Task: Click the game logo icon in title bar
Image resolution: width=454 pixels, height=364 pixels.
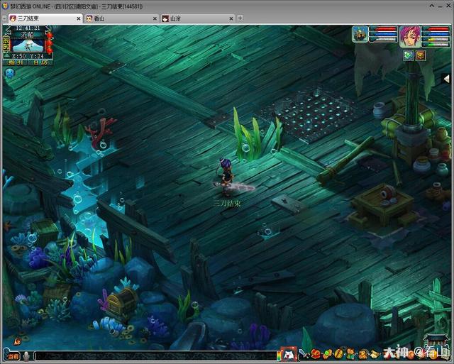Action: click(x=5, y=6)
